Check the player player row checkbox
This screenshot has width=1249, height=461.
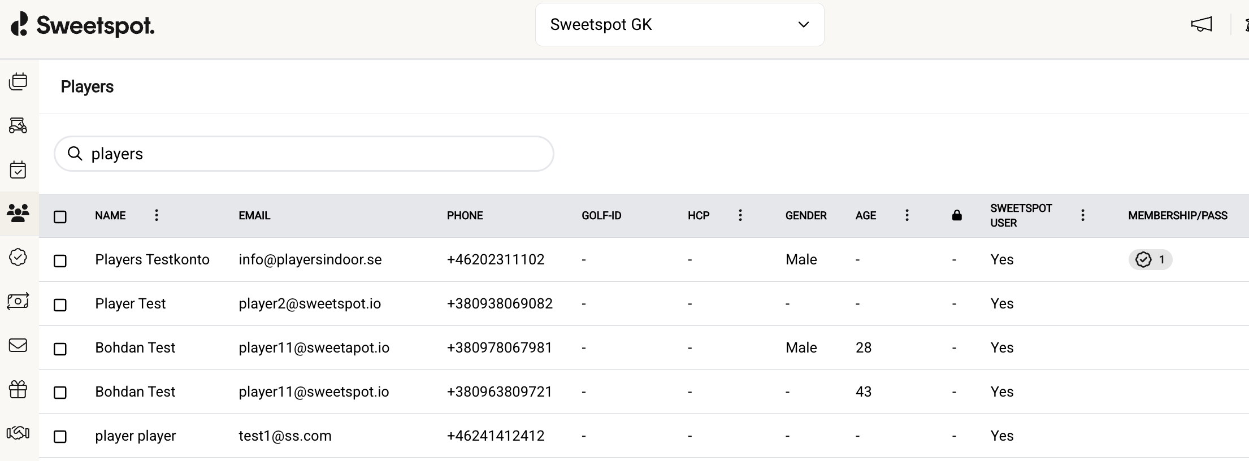[60, 437]
